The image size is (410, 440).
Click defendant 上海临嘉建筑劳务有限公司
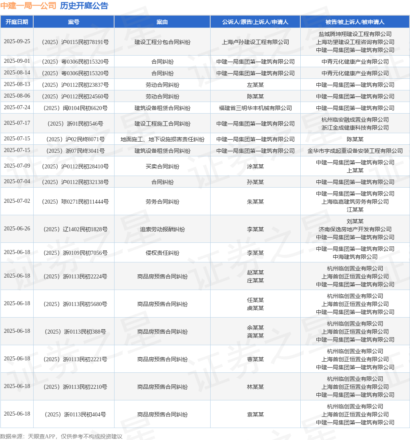[x=355, y=202]
